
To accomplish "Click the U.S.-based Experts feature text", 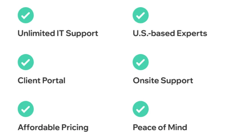I will click(x=170, y=33).
